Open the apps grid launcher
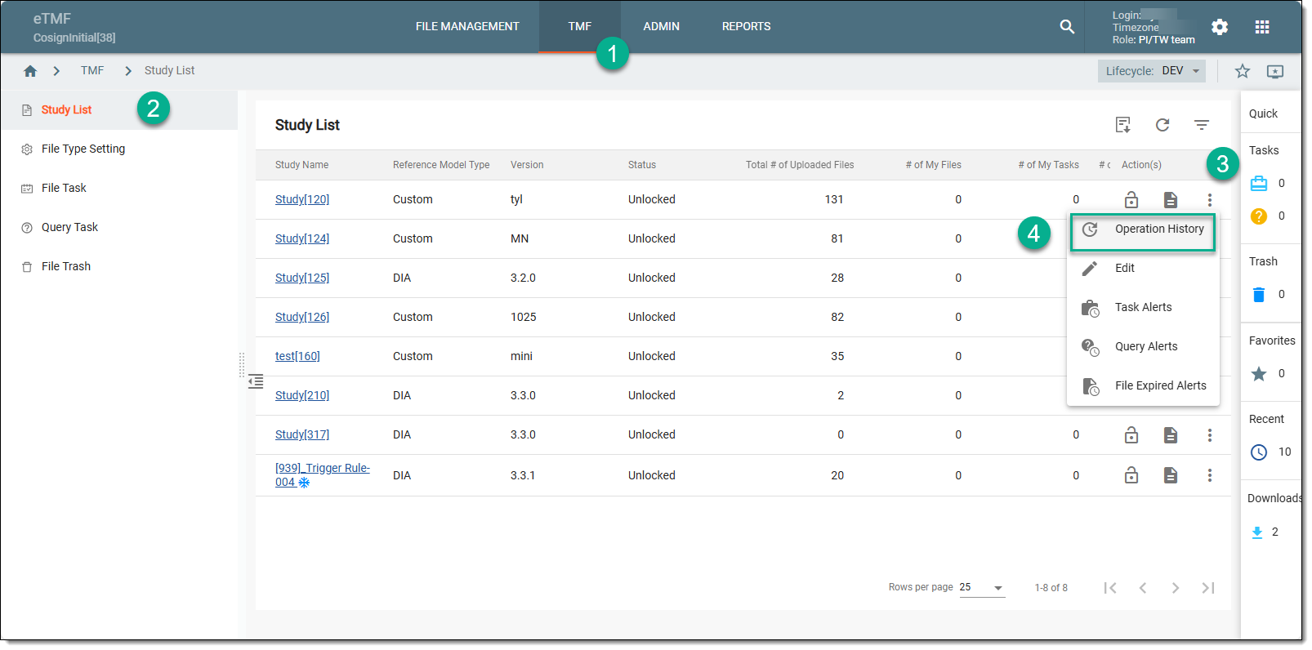1312x650 pixels. click(x=1262, y=27)
